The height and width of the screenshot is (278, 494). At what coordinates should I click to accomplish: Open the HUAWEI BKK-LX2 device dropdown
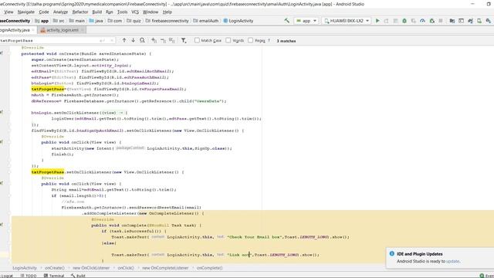click(347, 21)
